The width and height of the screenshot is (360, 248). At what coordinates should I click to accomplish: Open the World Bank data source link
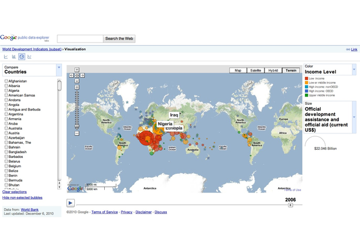[x=30, y=209]
